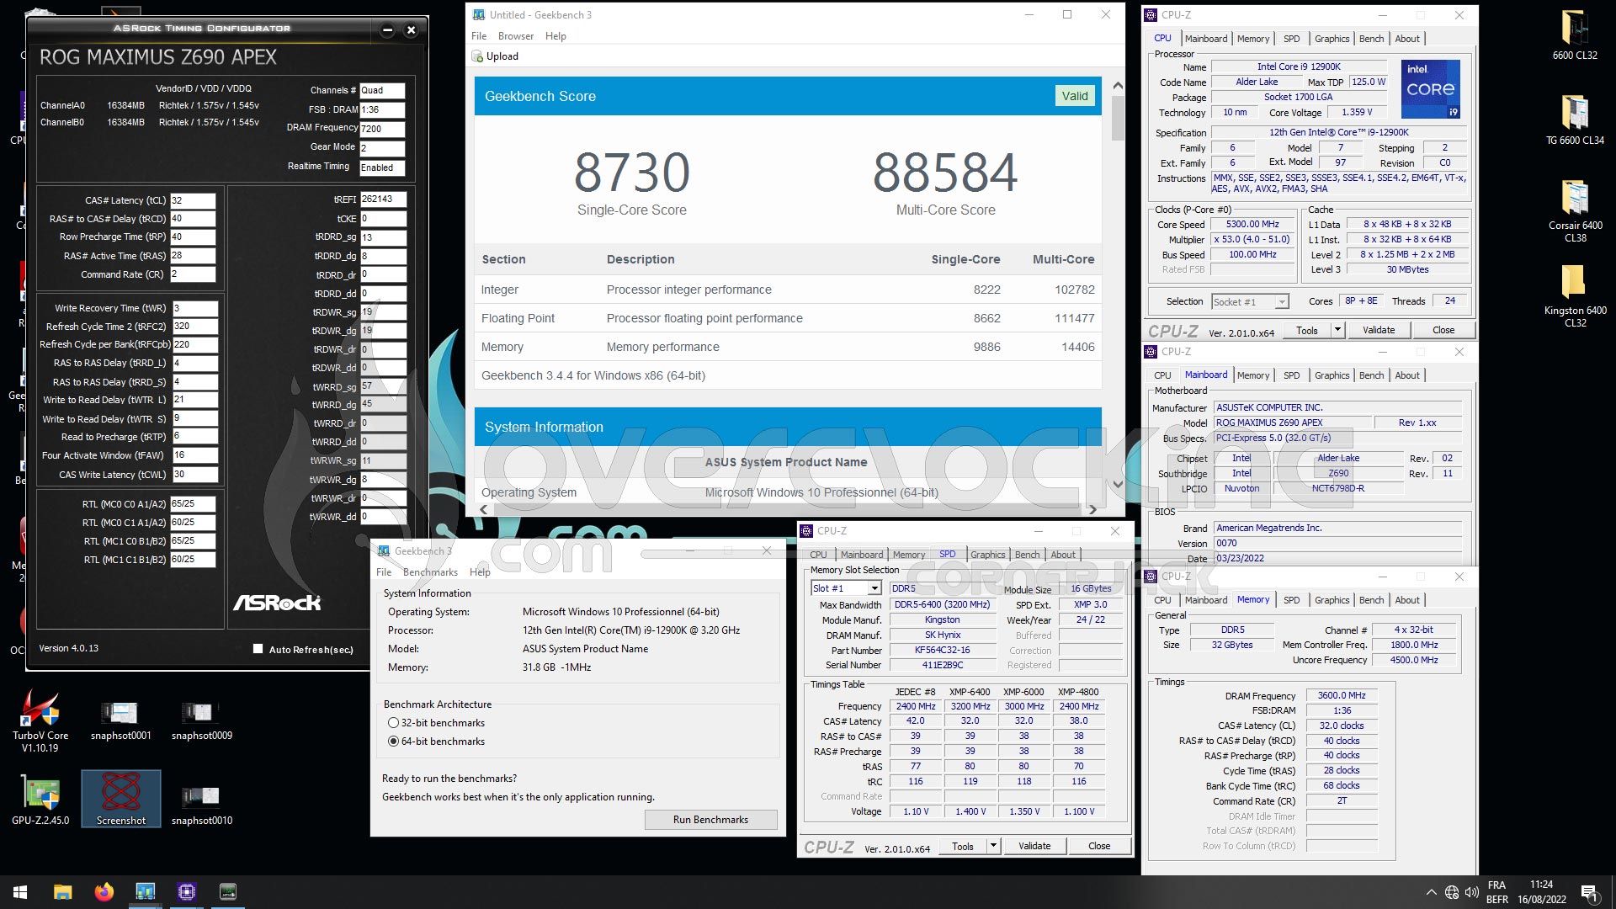The width and height of the screenshot is (1616, 909).
Task: Open Graphics tab in Mainboard CPU-Z window
Action: (x=1332, y=375)
